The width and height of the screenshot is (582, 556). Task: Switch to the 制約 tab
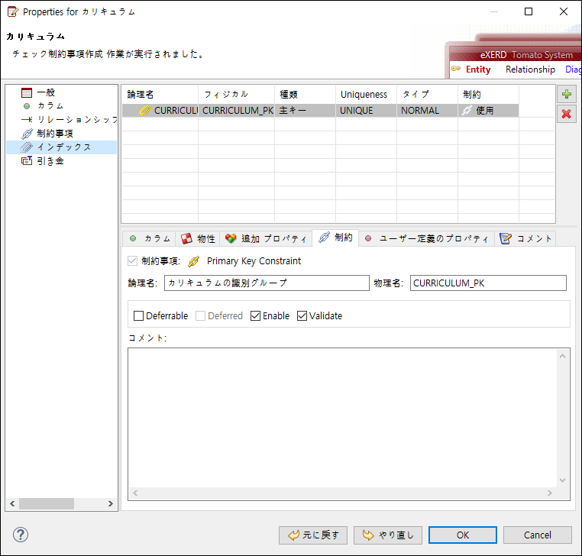[335, 238]
